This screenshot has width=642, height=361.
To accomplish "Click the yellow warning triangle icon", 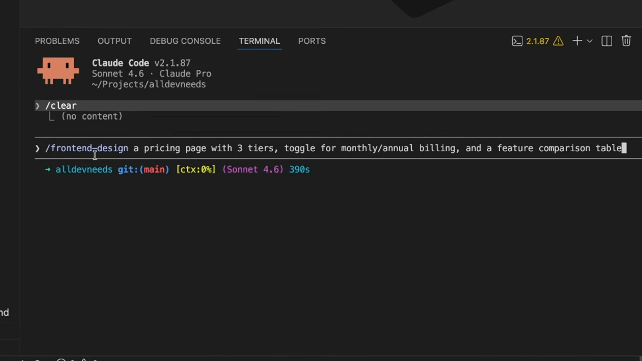I will pos(558,41).
